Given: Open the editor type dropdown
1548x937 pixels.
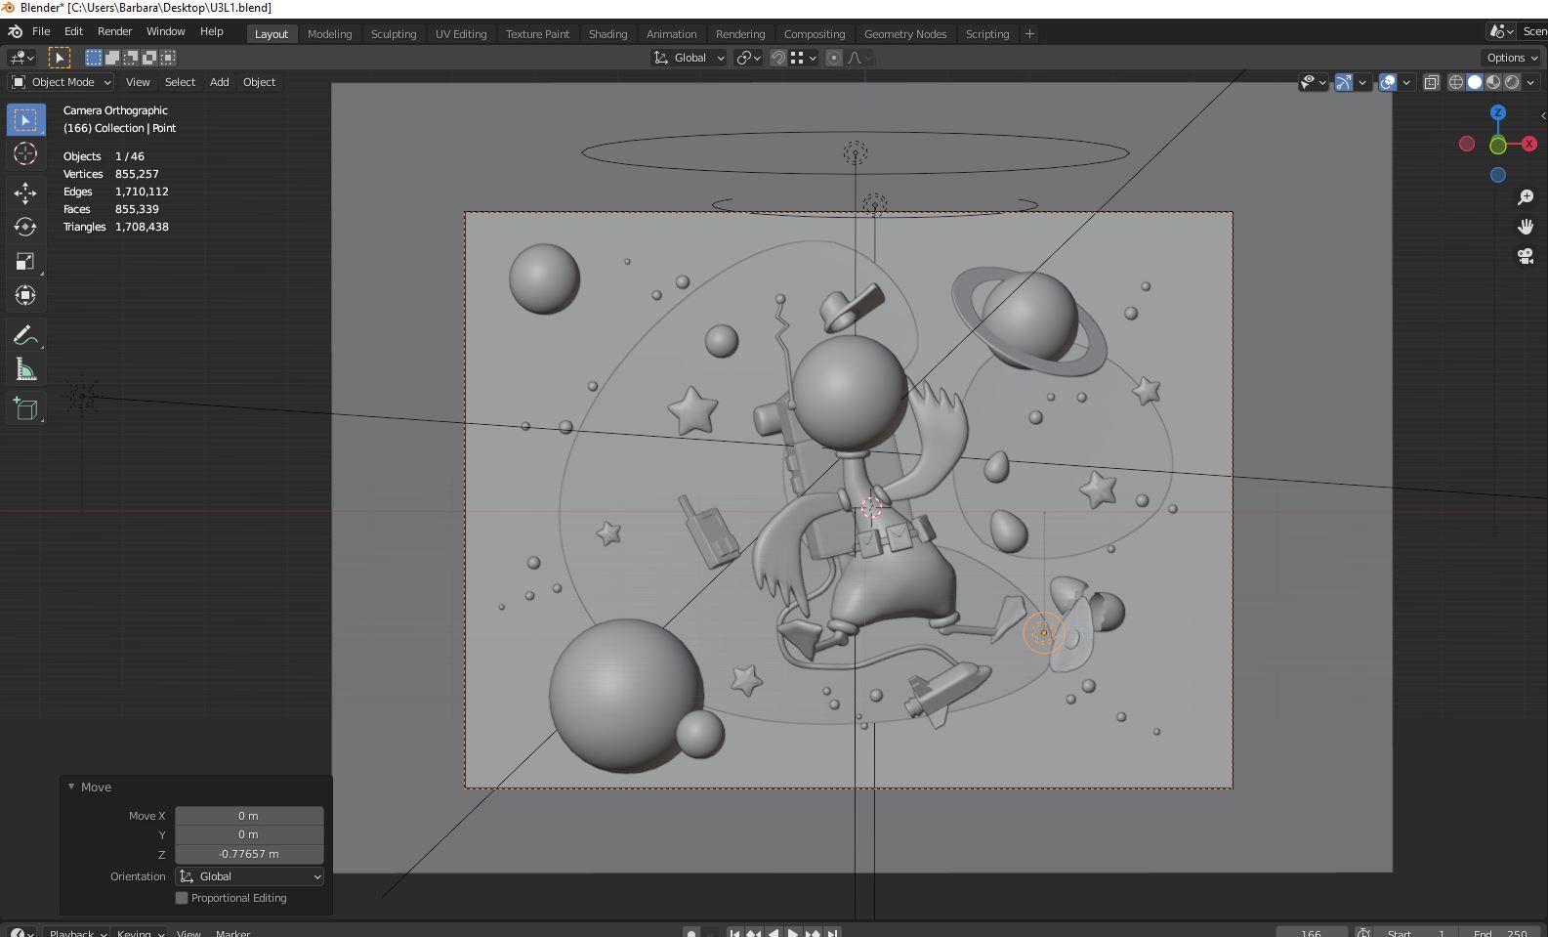Looking at the screenshot, I should [x=22, y=58].
